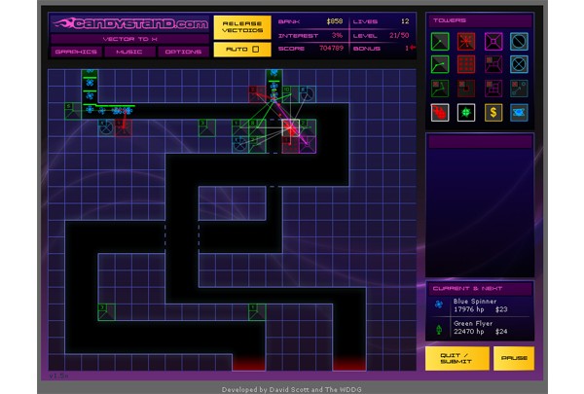Choose the yellow dollar interest bonus
The image size is (584, 394).
tap(493, 113)
